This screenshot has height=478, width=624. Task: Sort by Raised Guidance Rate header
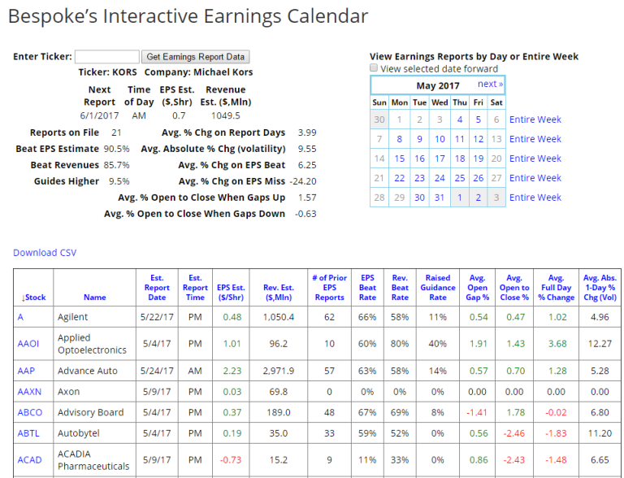pyautogui.click(x=437, y=288)
